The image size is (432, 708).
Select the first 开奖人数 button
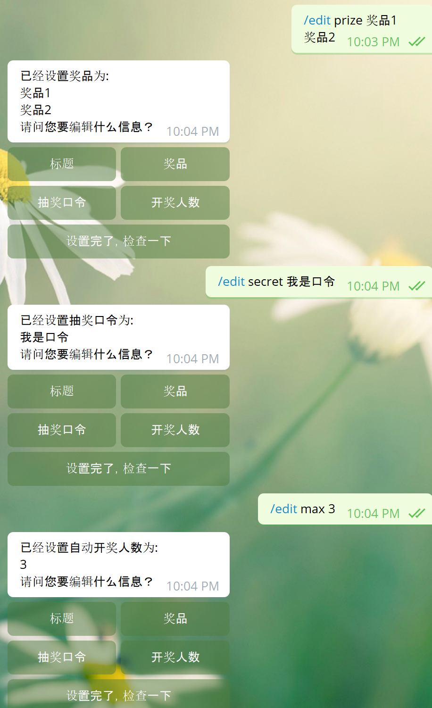tap(175, 203)
